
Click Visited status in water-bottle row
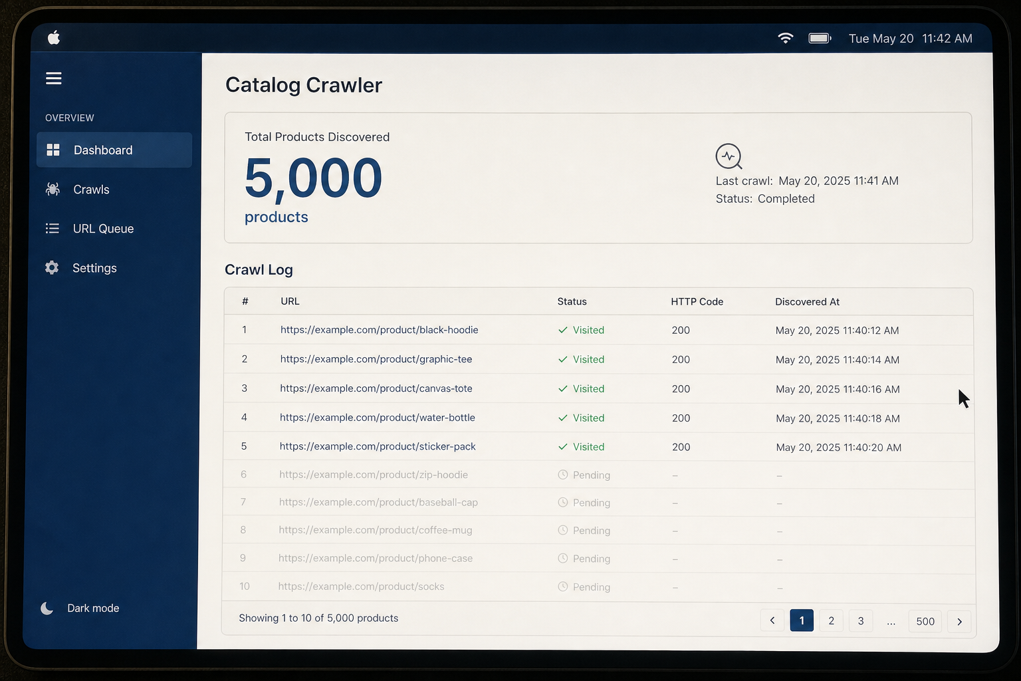(x=581, y=418)
